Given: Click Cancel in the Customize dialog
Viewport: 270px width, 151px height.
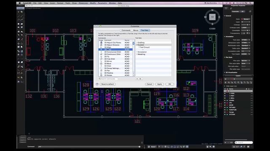Looking at the screenshot, I should click(x=149, y=84).
